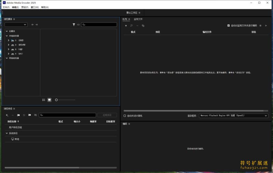Open the preset browser panel menu icon

[x=14, y=109]
